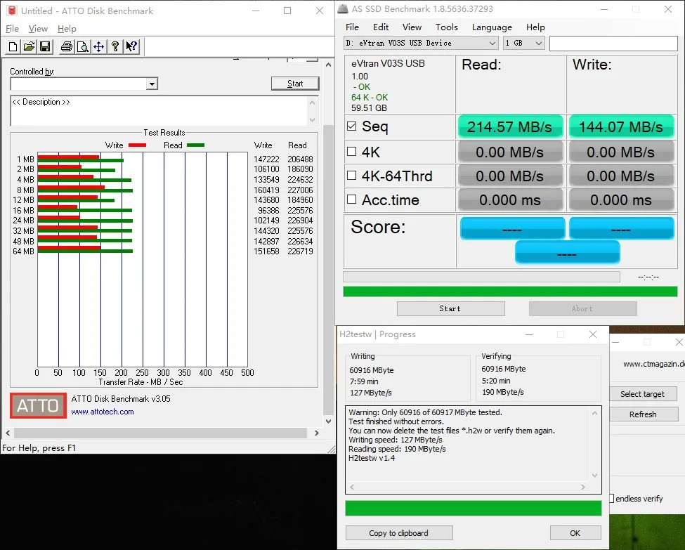Print results with the printer icon

(x=66, y=47)
